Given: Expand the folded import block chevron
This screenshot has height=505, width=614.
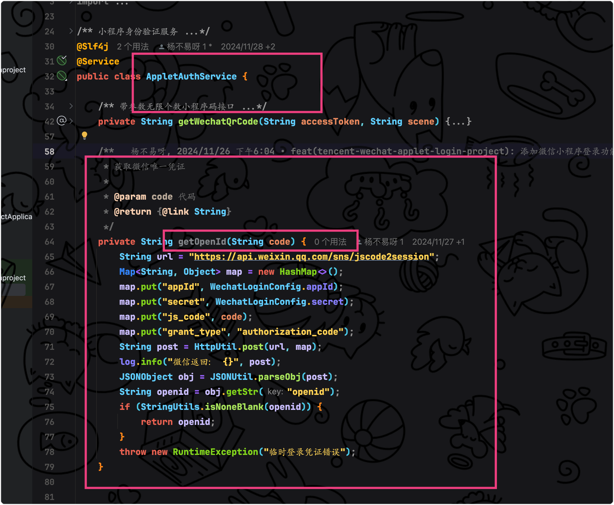Looking at the screenshot, I should (71, 2).
